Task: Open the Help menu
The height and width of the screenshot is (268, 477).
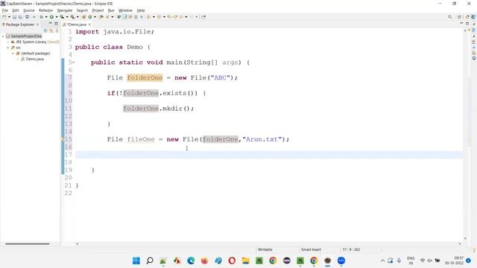Action: point(141,10)
